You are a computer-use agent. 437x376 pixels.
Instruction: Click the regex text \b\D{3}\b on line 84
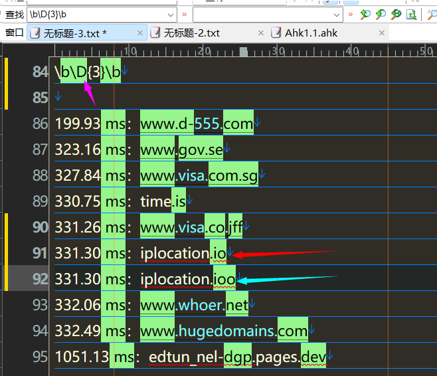[88, 72]
